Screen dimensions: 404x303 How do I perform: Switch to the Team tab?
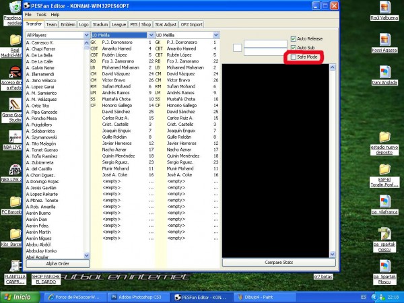click(x=51, y=24)
